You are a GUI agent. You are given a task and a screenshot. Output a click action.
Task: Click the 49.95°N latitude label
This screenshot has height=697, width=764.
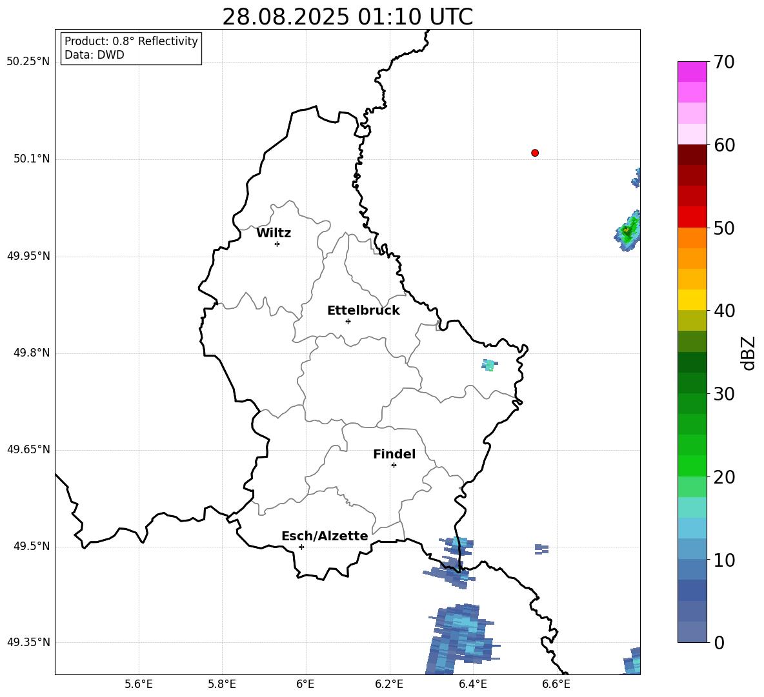pos(28,256)
